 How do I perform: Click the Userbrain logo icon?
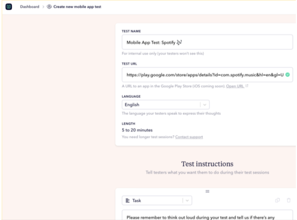9,7
